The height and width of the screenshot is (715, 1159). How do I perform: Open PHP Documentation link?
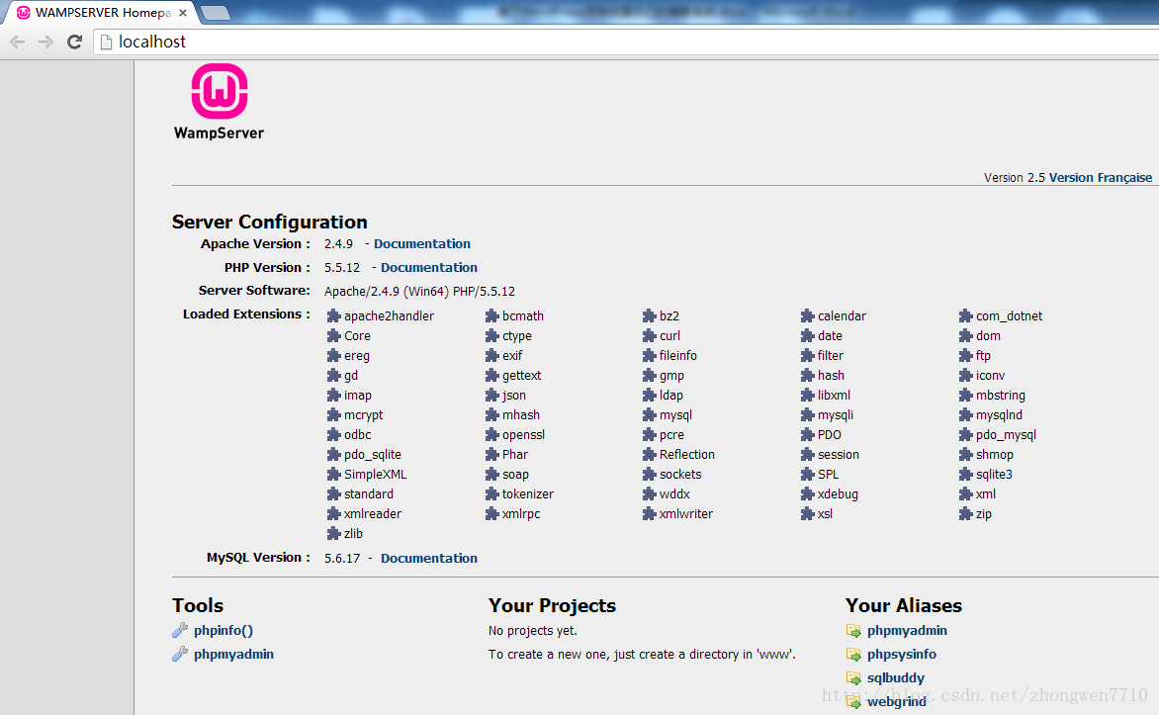[x=429, y=268]
